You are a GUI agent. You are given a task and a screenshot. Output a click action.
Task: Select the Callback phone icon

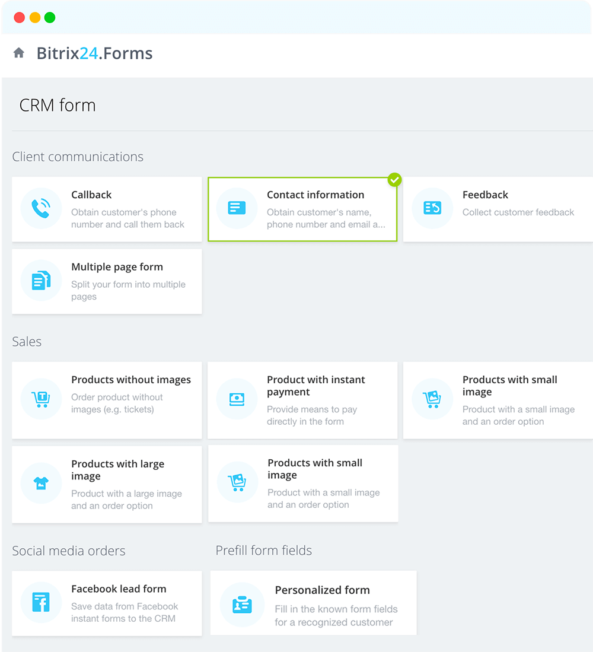tap(40, 209)
